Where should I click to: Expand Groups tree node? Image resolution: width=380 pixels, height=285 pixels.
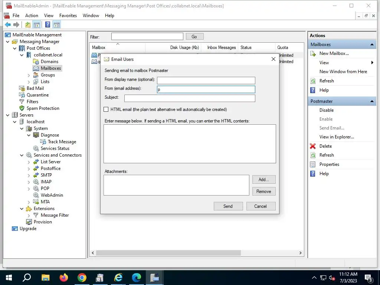[29, 75]
